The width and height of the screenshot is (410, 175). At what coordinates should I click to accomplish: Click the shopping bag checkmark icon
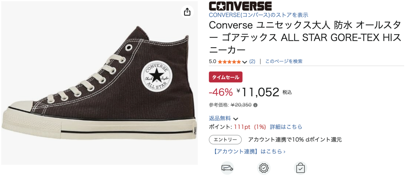click(300, 168)
